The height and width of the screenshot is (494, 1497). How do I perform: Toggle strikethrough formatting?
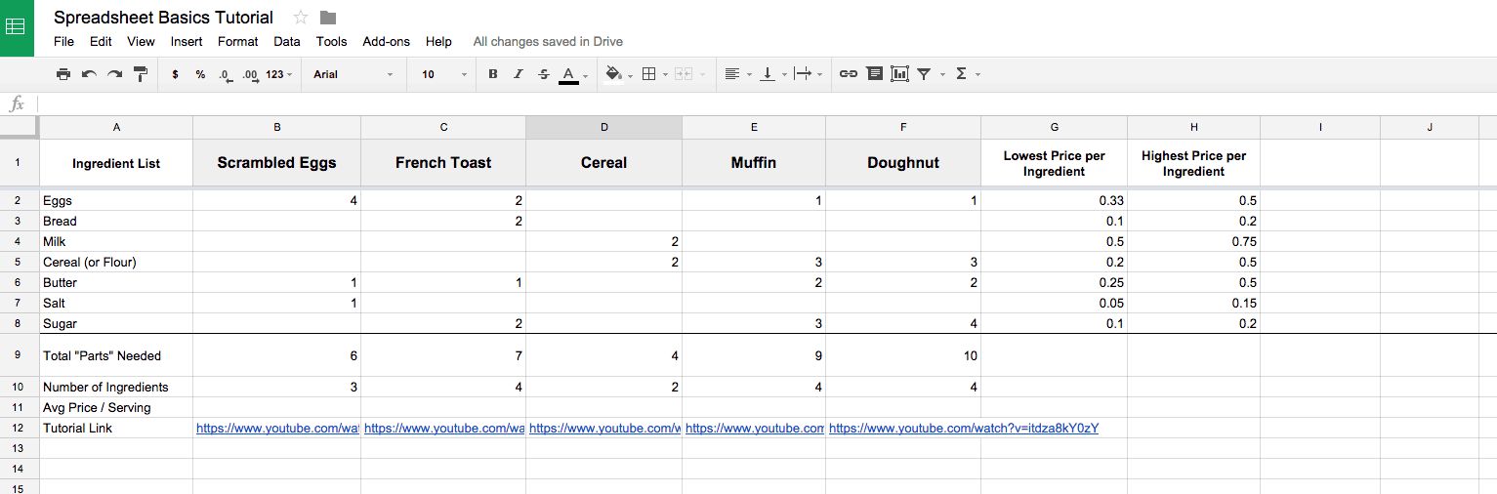[544, 74]
